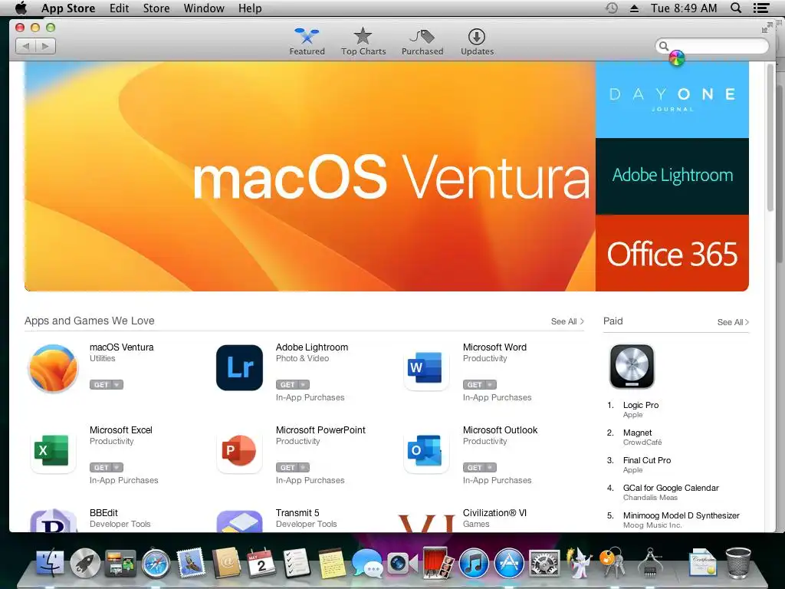Screen dimensions: 785x589
Task: Go back with the left arrow button
Action: click(25, 46)
